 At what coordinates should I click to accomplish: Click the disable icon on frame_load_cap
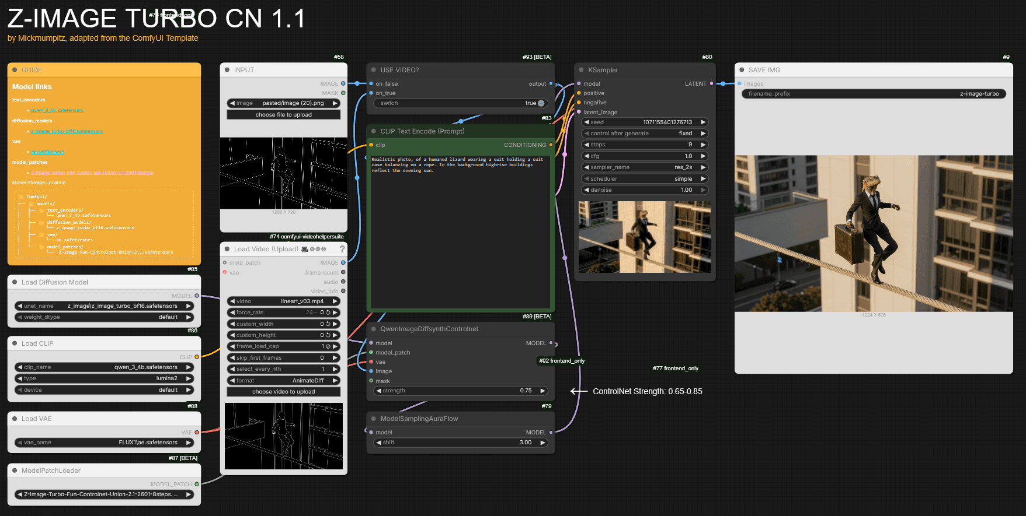(328, 346)
